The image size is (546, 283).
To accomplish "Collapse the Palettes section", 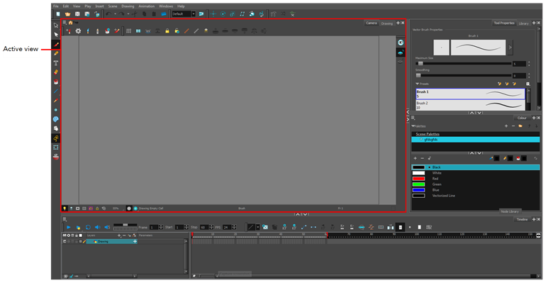I will click(x=413, y=126).
